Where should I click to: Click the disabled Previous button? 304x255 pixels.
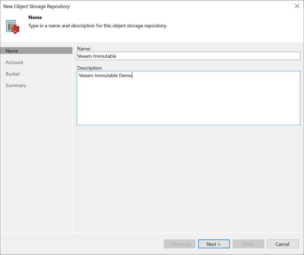[180, 244]
